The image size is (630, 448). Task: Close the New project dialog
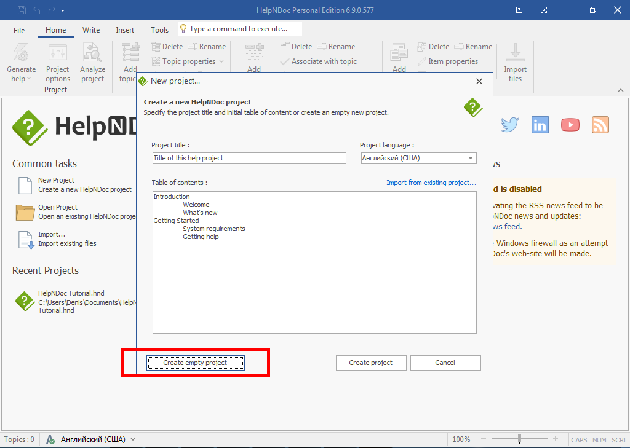479,81
